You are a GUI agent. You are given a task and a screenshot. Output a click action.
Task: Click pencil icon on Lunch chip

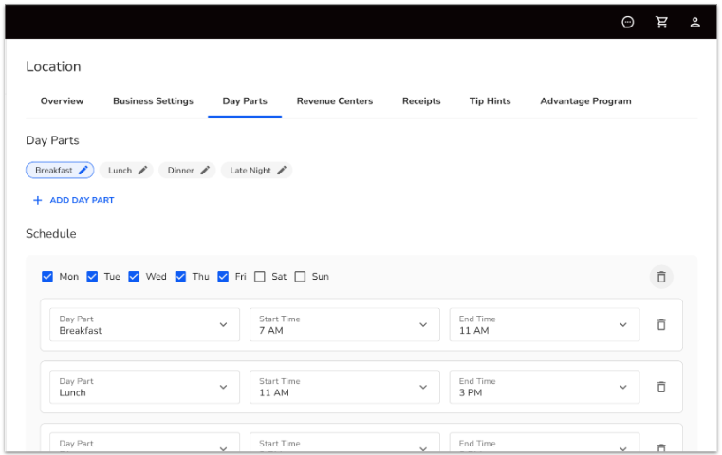tap(142, 171)
